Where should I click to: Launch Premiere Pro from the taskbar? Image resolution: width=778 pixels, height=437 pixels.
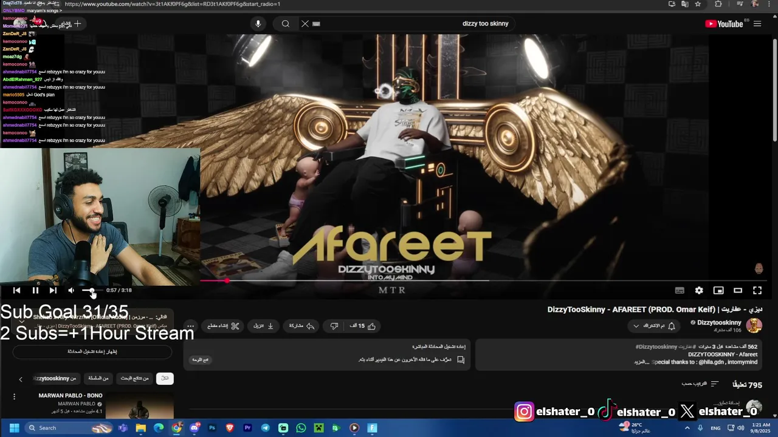pos(247,428)
